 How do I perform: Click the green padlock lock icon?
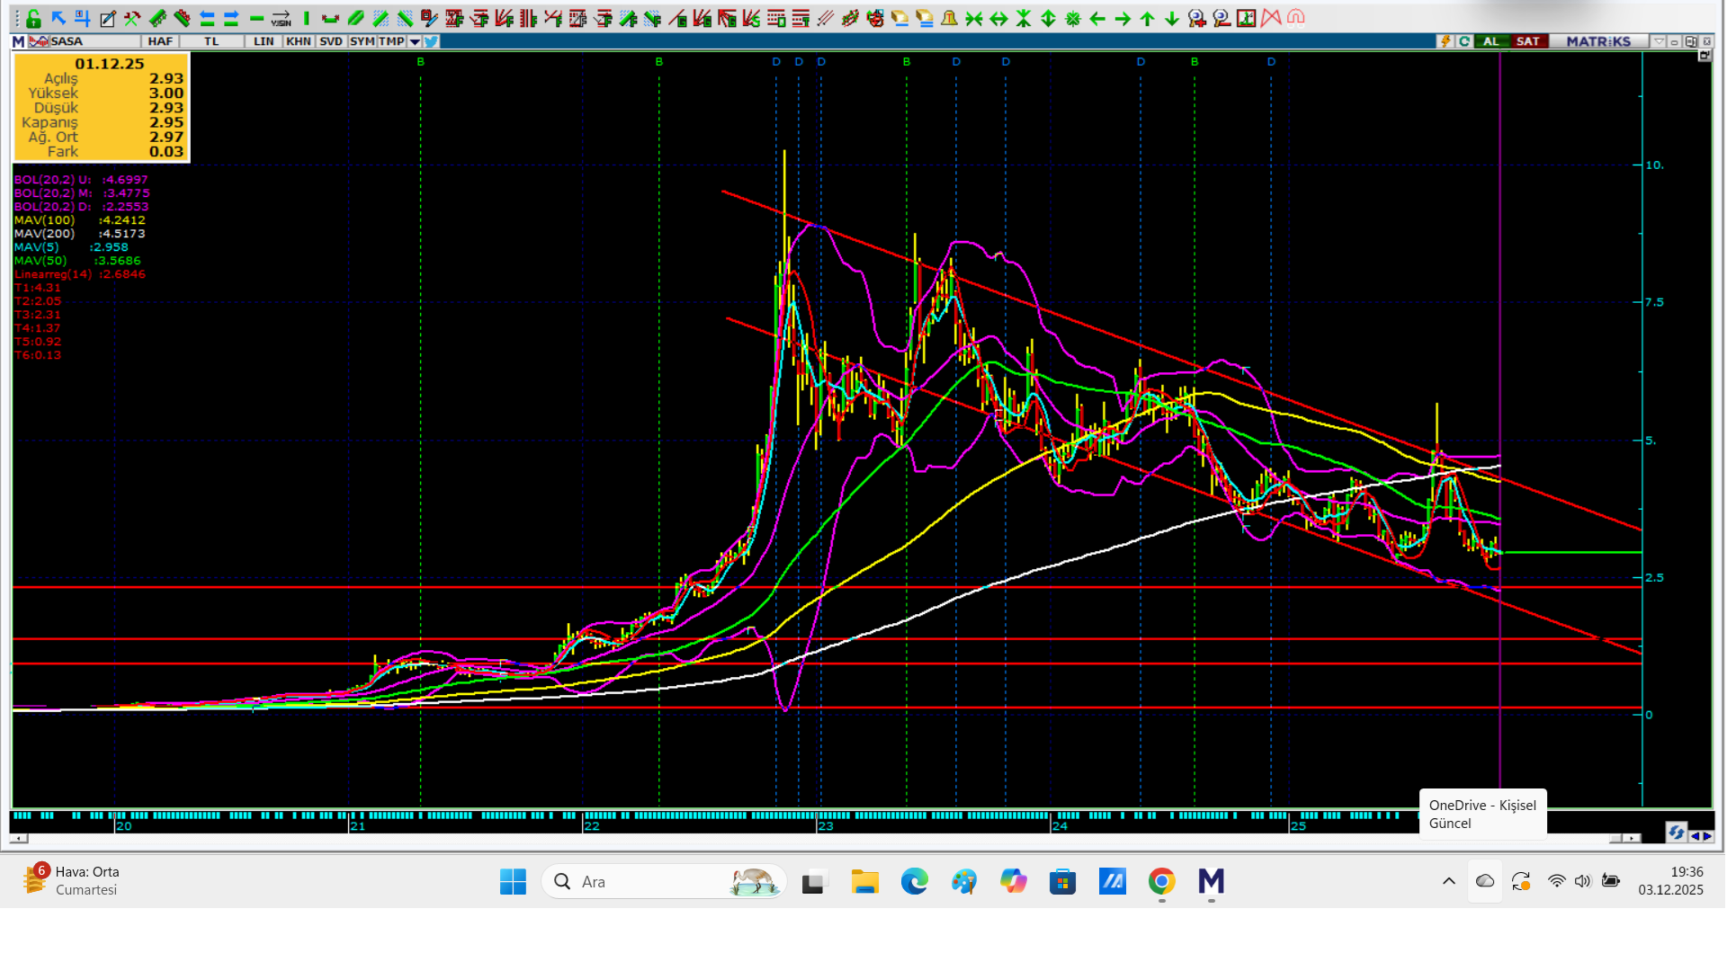coord(33,18)
